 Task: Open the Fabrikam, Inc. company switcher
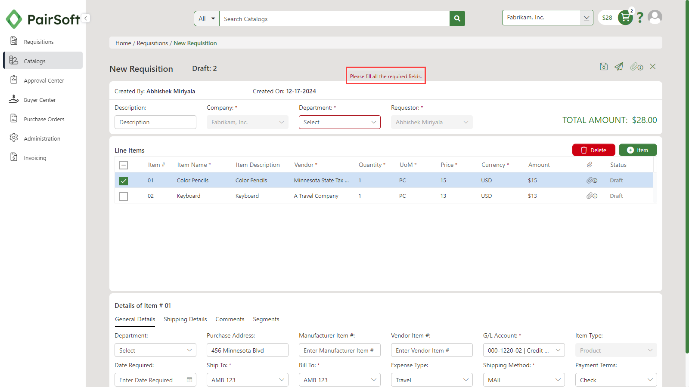pyautogui.click(x=547, y=18)
